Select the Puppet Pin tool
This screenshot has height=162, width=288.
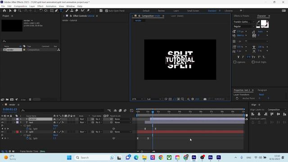tap(88, 11)
